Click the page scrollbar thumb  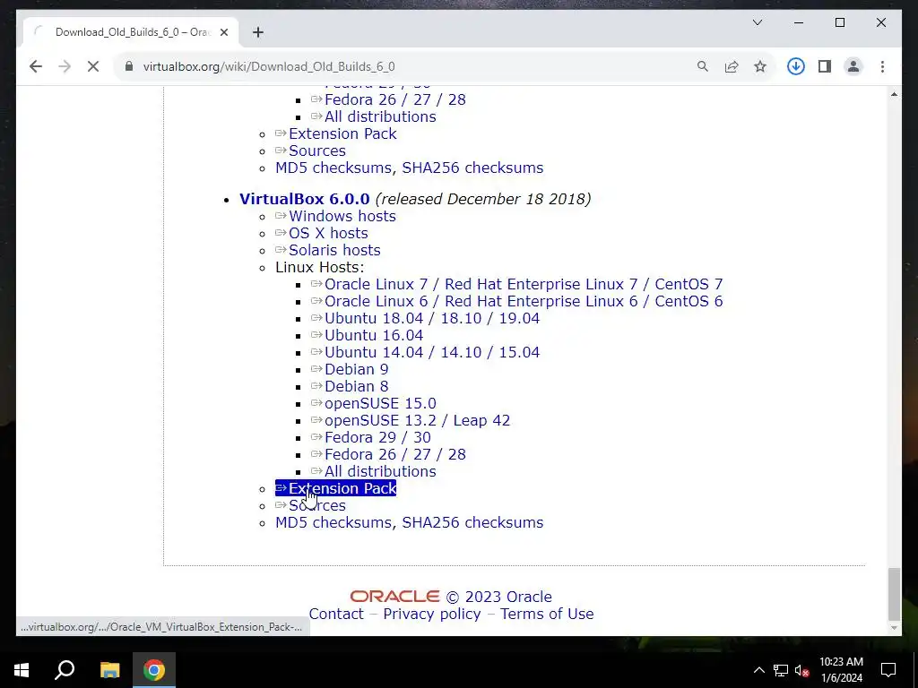[x=894, y=594]
